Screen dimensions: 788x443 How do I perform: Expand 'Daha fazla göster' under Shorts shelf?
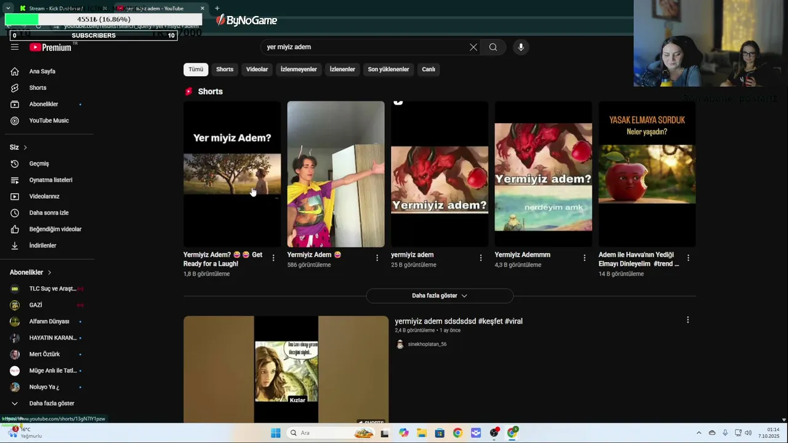pyautogui.click(x=440, y=296)
